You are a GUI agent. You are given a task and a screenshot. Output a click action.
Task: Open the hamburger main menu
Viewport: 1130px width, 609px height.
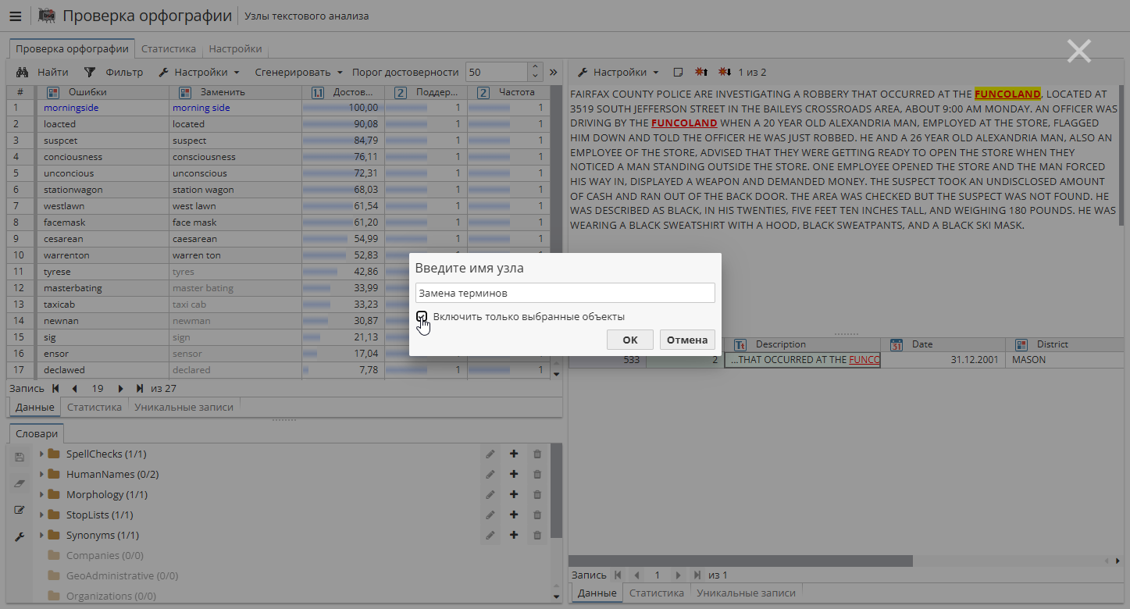[16, 16]
